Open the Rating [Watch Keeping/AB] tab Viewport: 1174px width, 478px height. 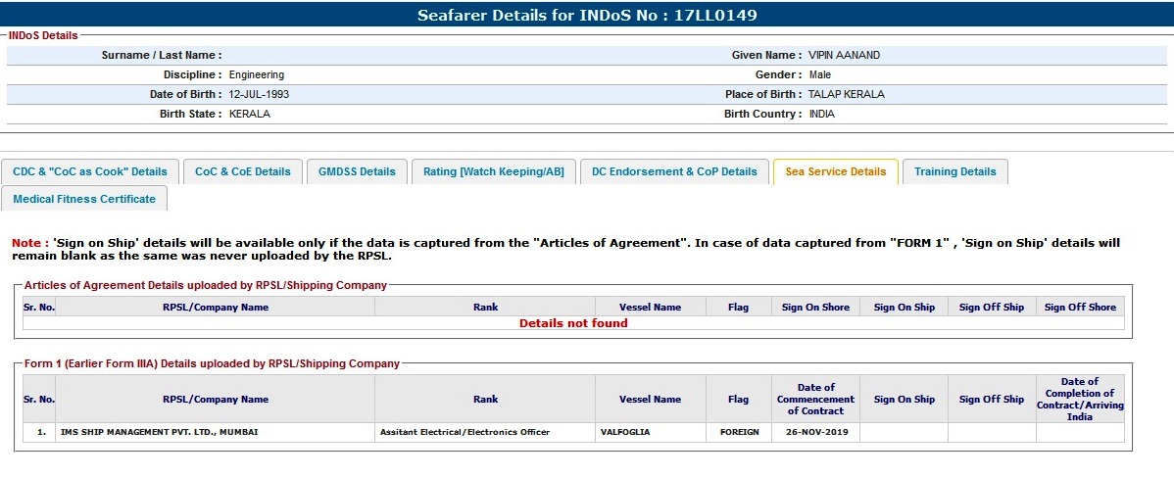point(494,171)
